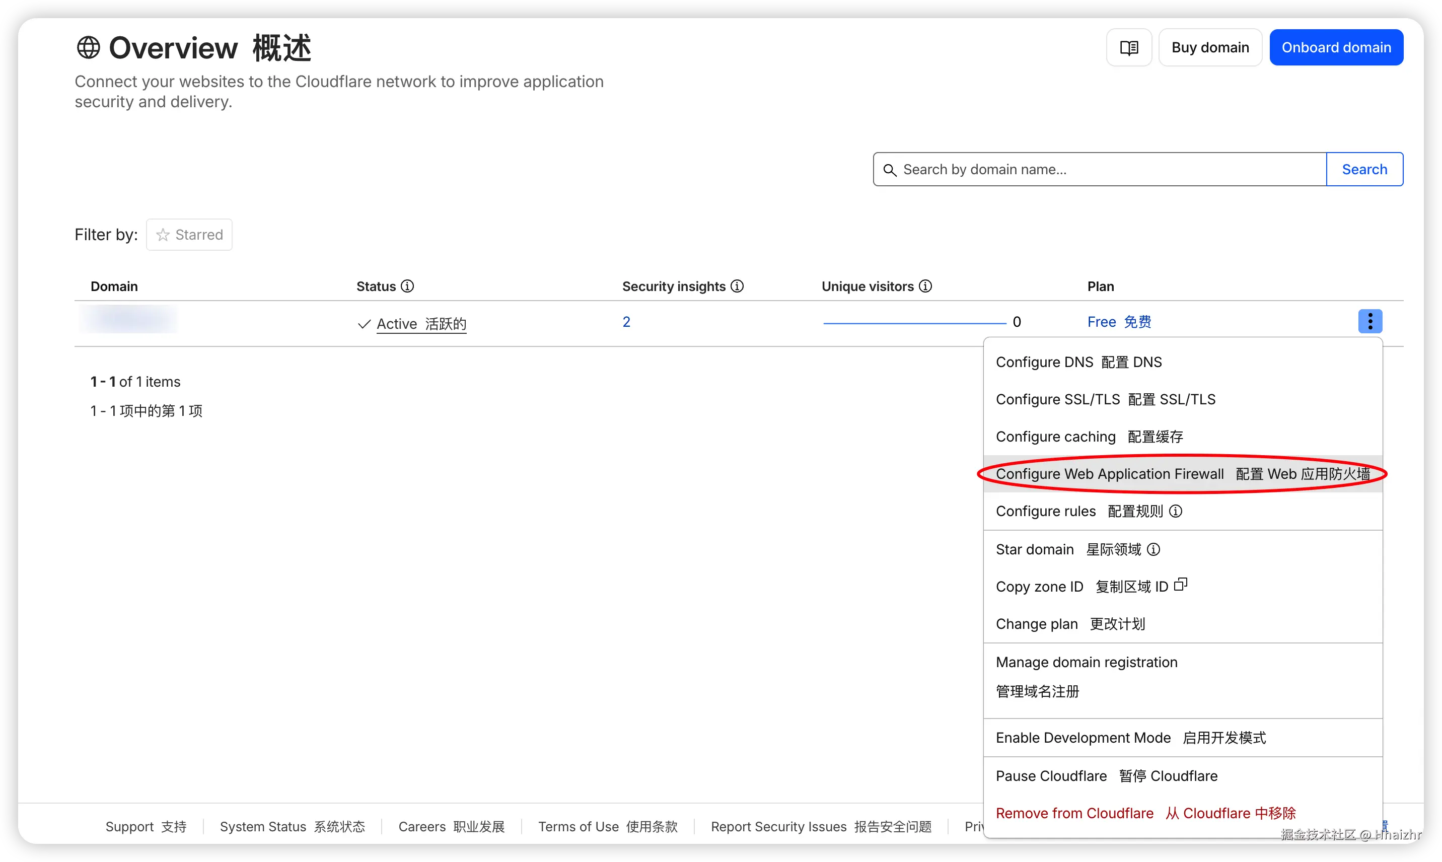
Task: Click the three-dot domain actions button
Action: [x=1369, y=321]
